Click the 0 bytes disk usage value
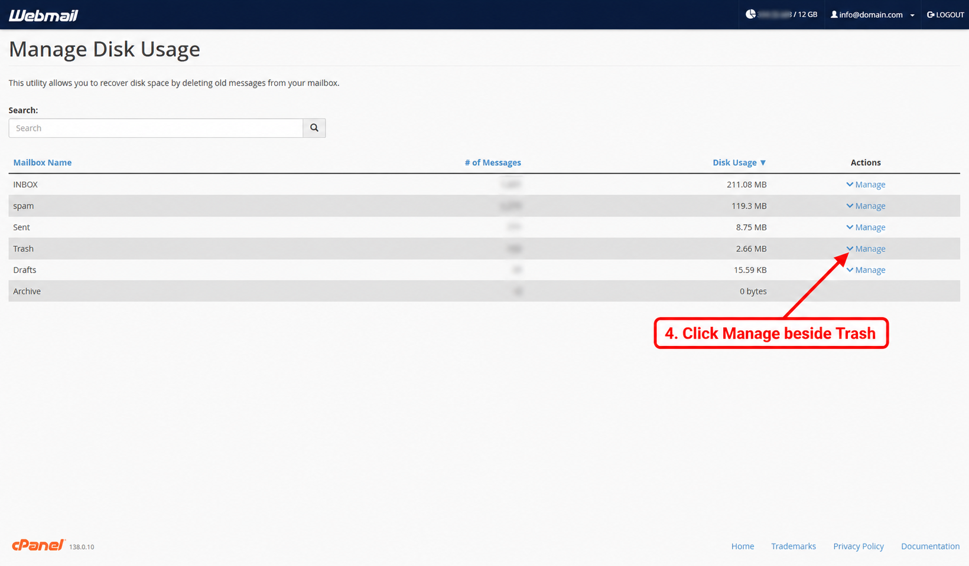The width and height of the screenshot is (969, 566). 753,291
